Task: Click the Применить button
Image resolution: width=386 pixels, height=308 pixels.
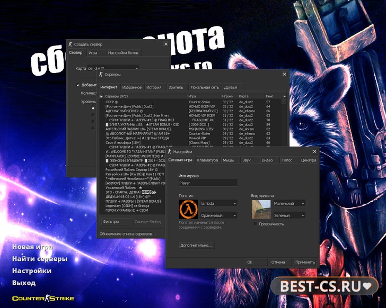Action: click(x=305, y=262)
